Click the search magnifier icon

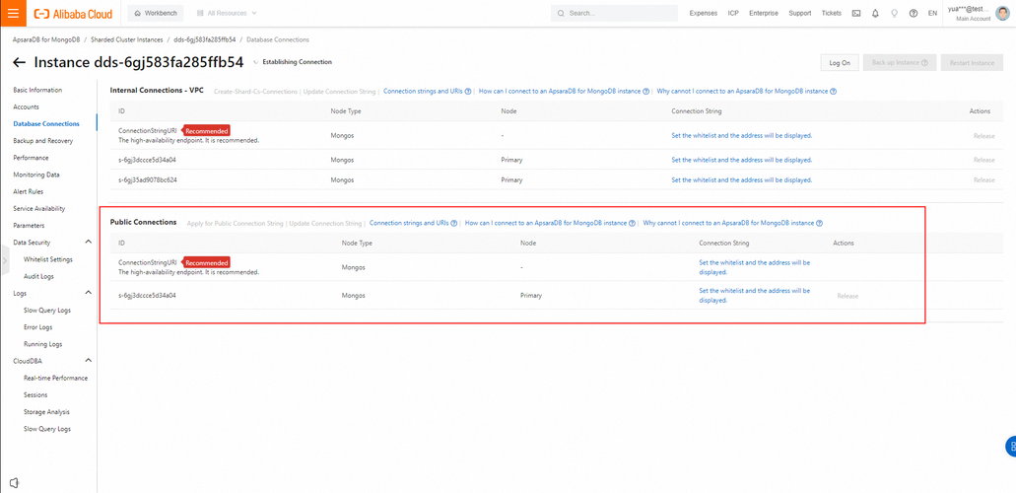click(561, 13)
